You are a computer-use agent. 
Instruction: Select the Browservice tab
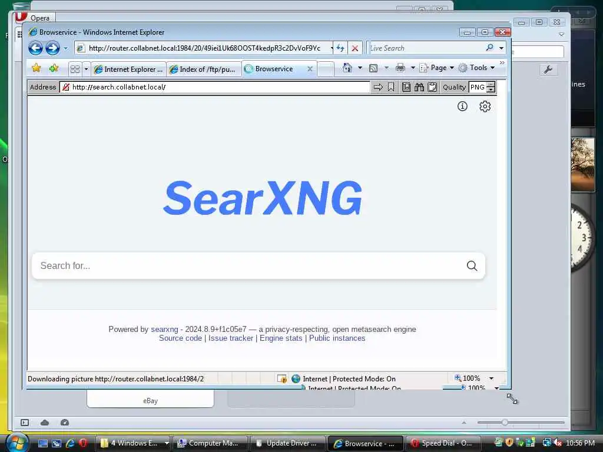(x=274, y=69)
